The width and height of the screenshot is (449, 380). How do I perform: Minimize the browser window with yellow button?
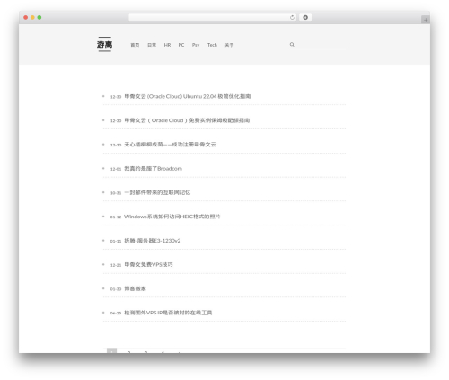point(32,17)
